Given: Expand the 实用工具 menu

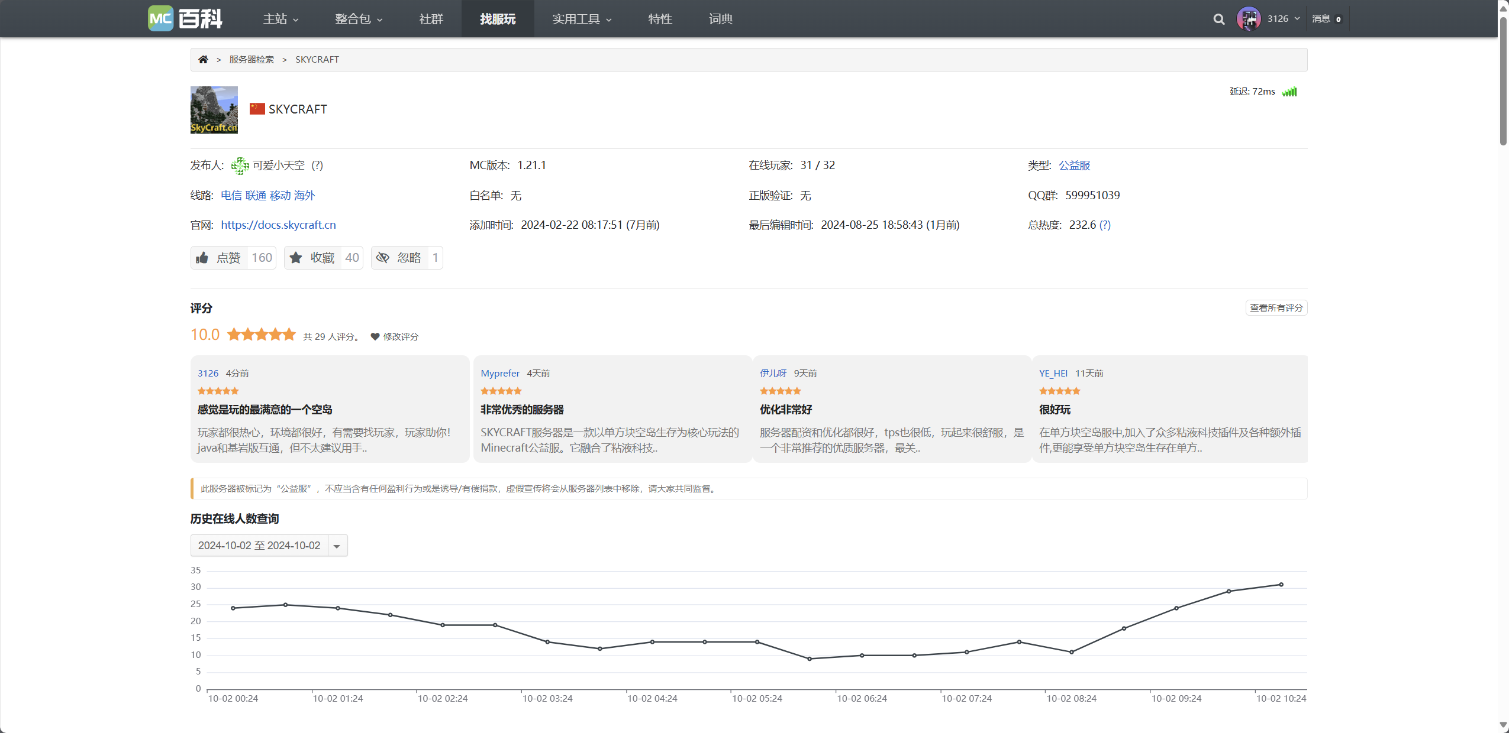Looking at the screenshot, I should pos(582,19).
